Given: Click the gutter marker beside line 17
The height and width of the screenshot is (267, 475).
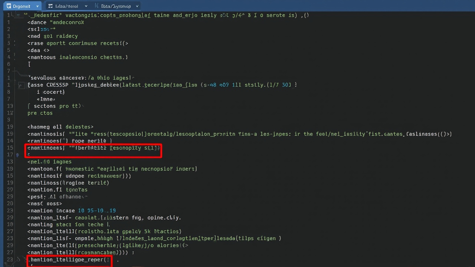Looking at the screenshot, I should pyautogui.click(x=17, y=155).
